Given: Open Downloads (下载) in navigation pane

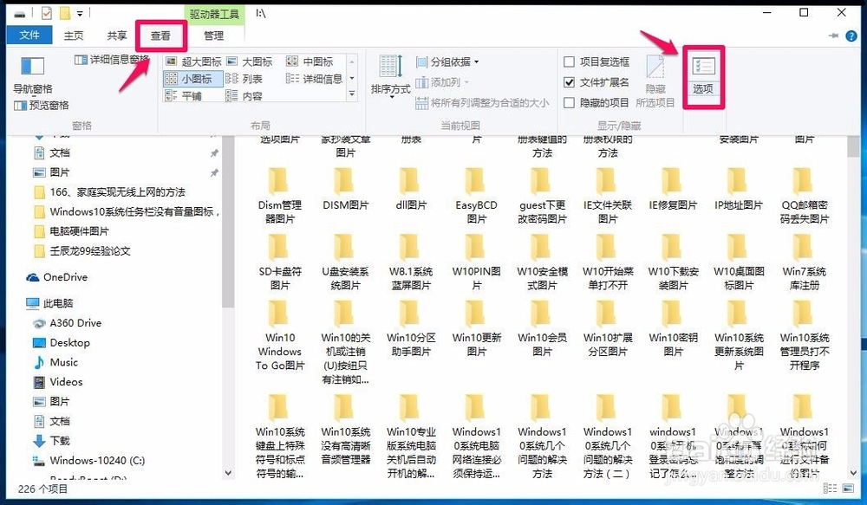Looking at the screenshot, I should pyautogui.click(x=52, y=441).
